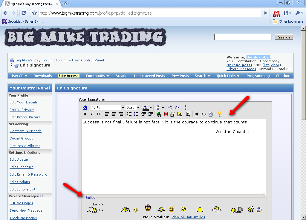Toggle bold formatting in signature editor
This screenshot has width=306, height=220.
coord(85,114)
